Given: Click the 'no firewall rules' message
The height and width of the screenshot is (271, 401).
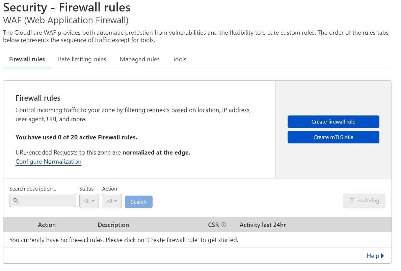Looking at the screenshot, I should point(124,240).
